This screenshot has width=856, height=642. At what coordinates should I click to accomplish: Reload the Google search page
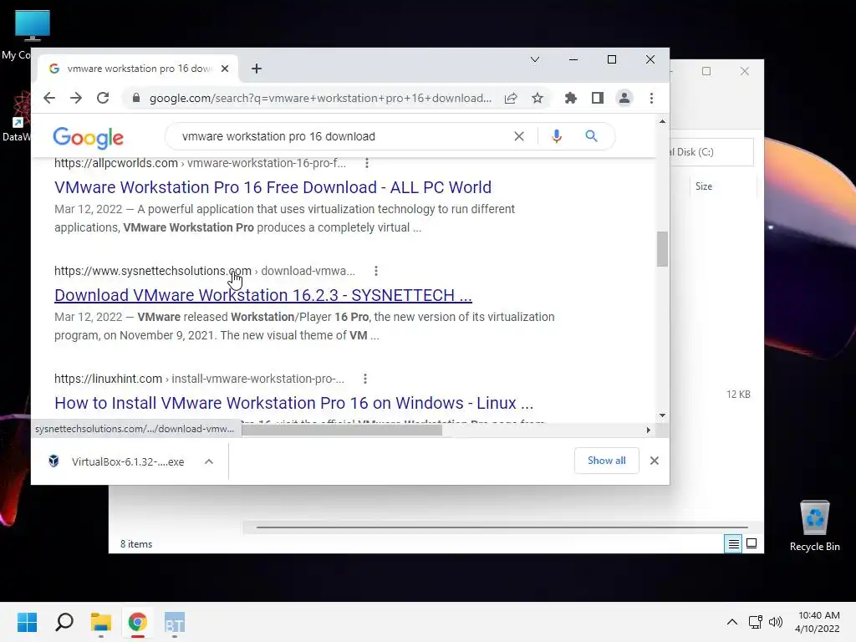click(x=103, y=99)
